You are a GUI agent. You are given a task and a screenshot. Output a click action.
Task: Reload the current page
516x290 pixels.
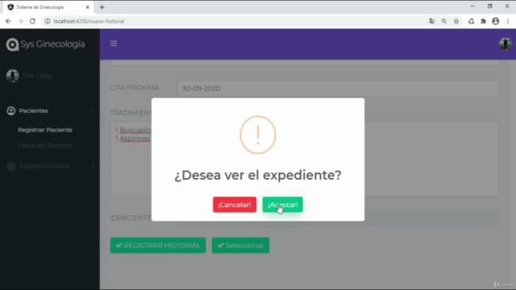(32, 21)
